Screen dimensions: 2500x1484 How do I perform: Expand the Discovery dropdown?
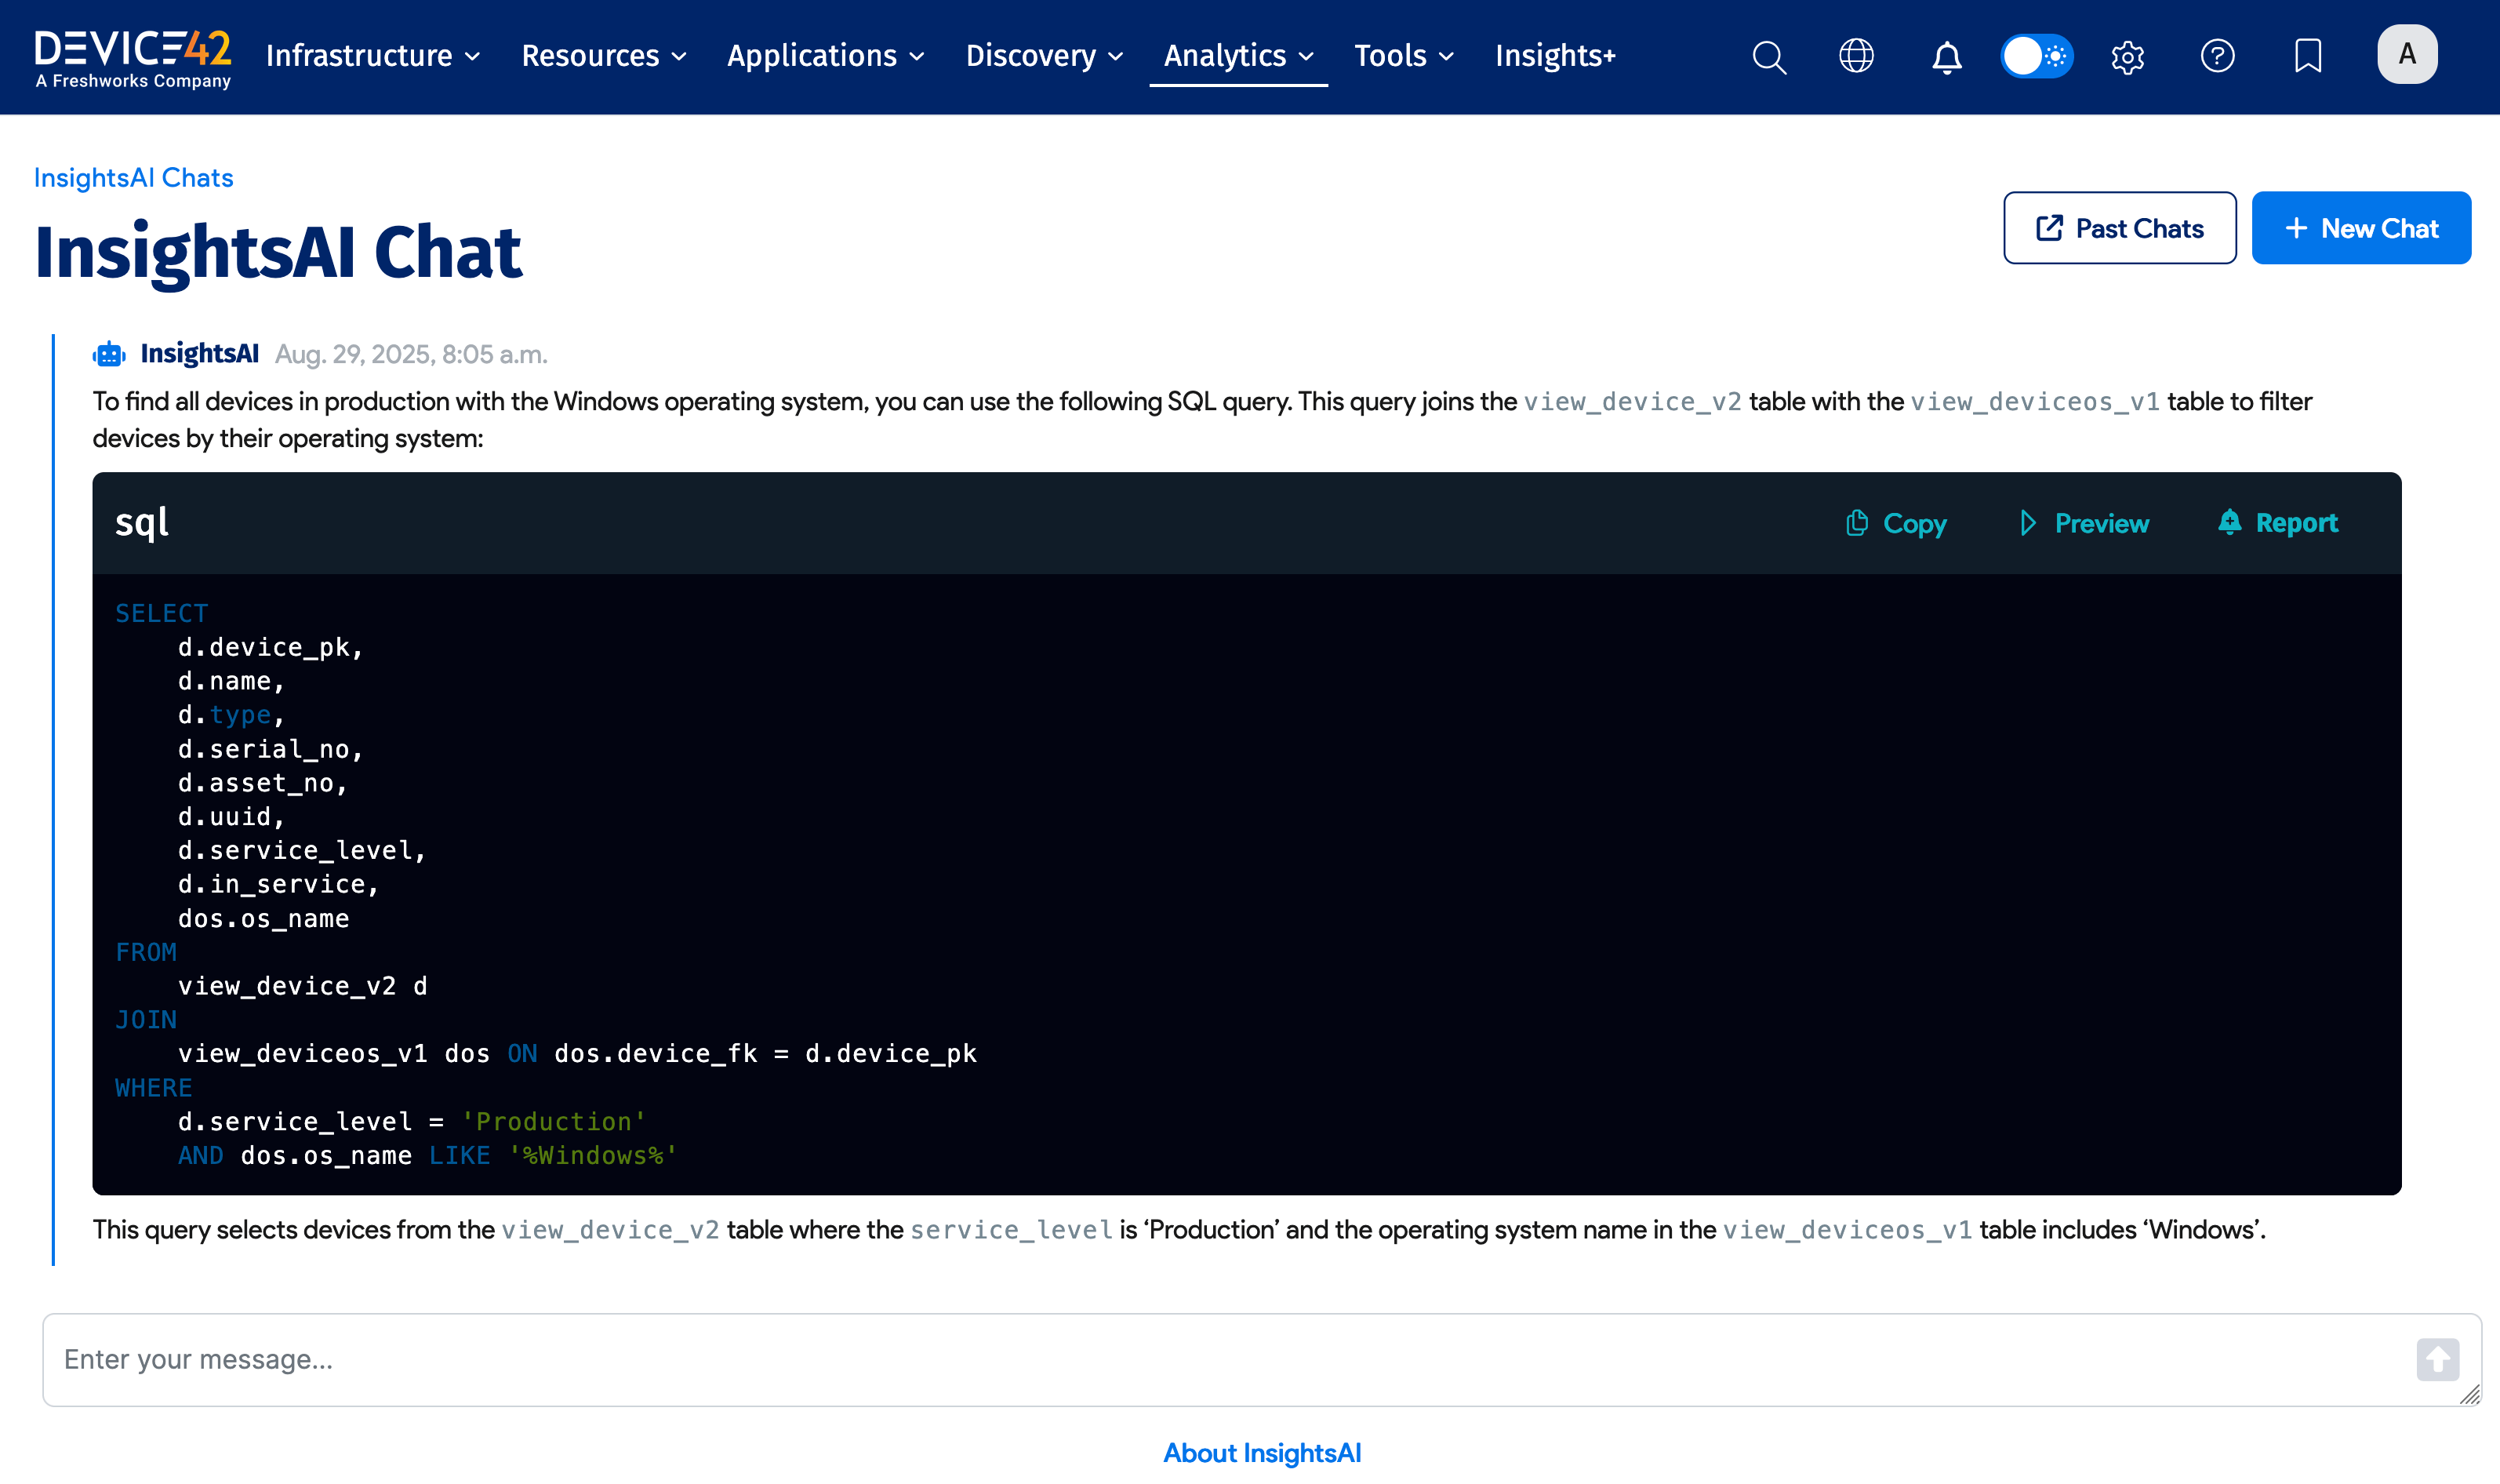click(1044, 56)
